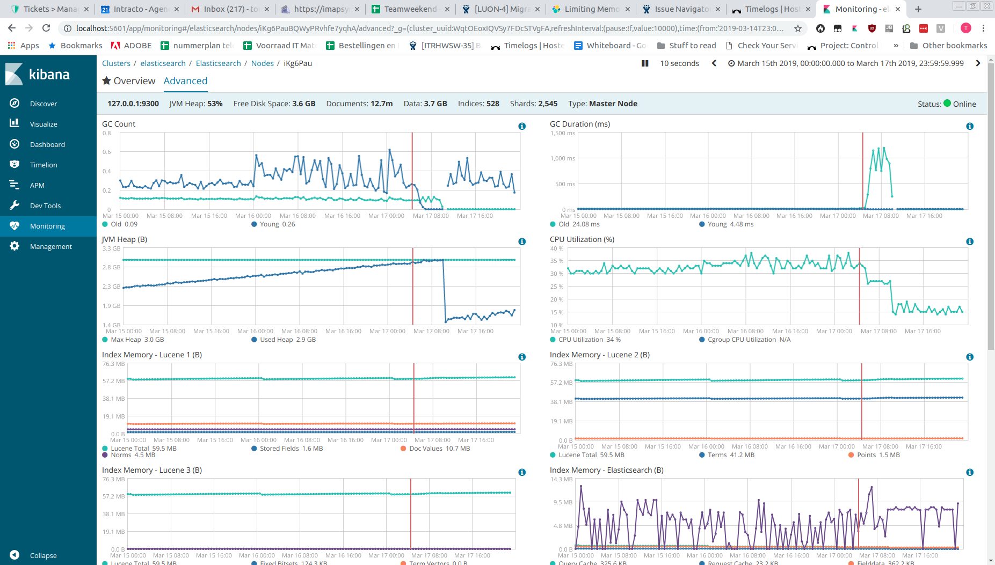
Task: Click the browser address bar
Action: click(x=430, y=28)
